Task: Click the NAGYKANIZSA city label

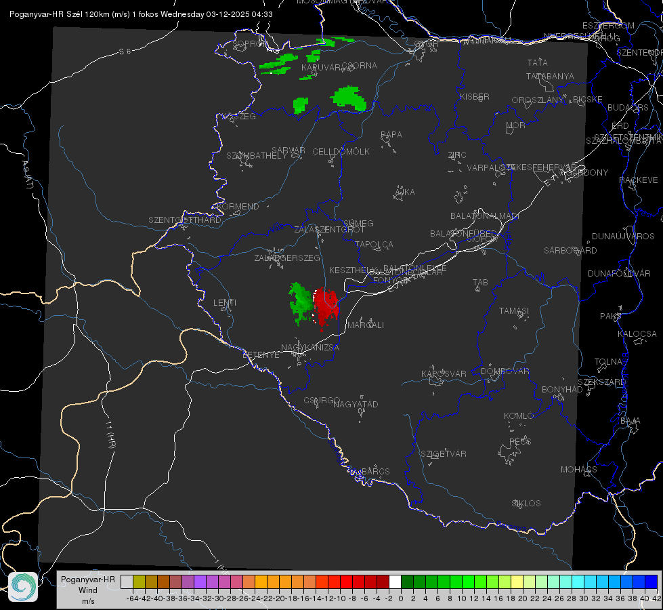Action: (x=310, y=348)
